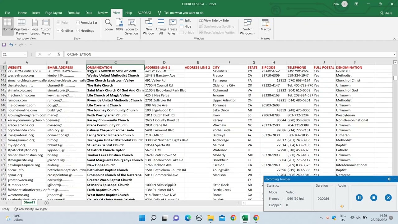
Task: Select column C header
Action: [115, 63]
